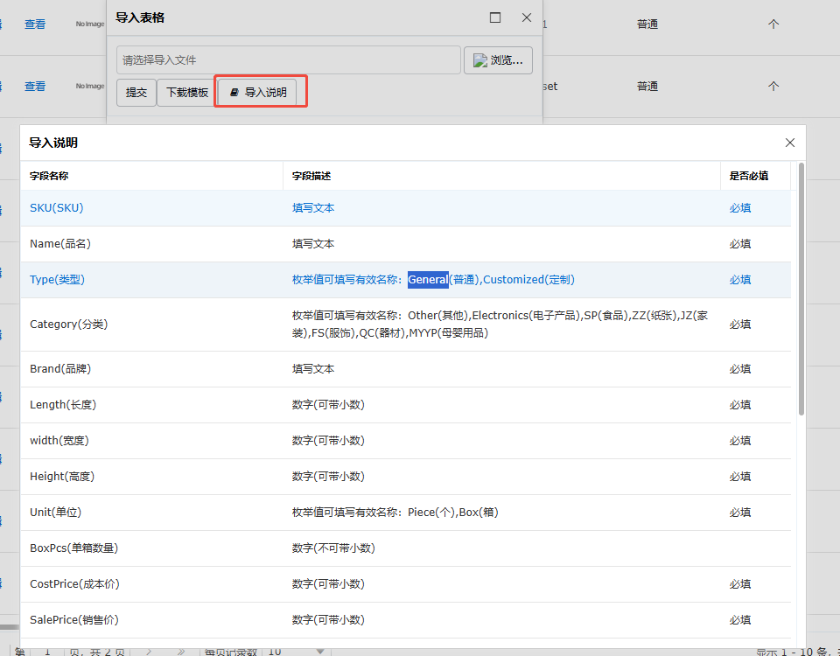The width and height of the screenshot is (840, 656).
Task: Click 普通 in the topmost background row
Action: pos(647,24)
